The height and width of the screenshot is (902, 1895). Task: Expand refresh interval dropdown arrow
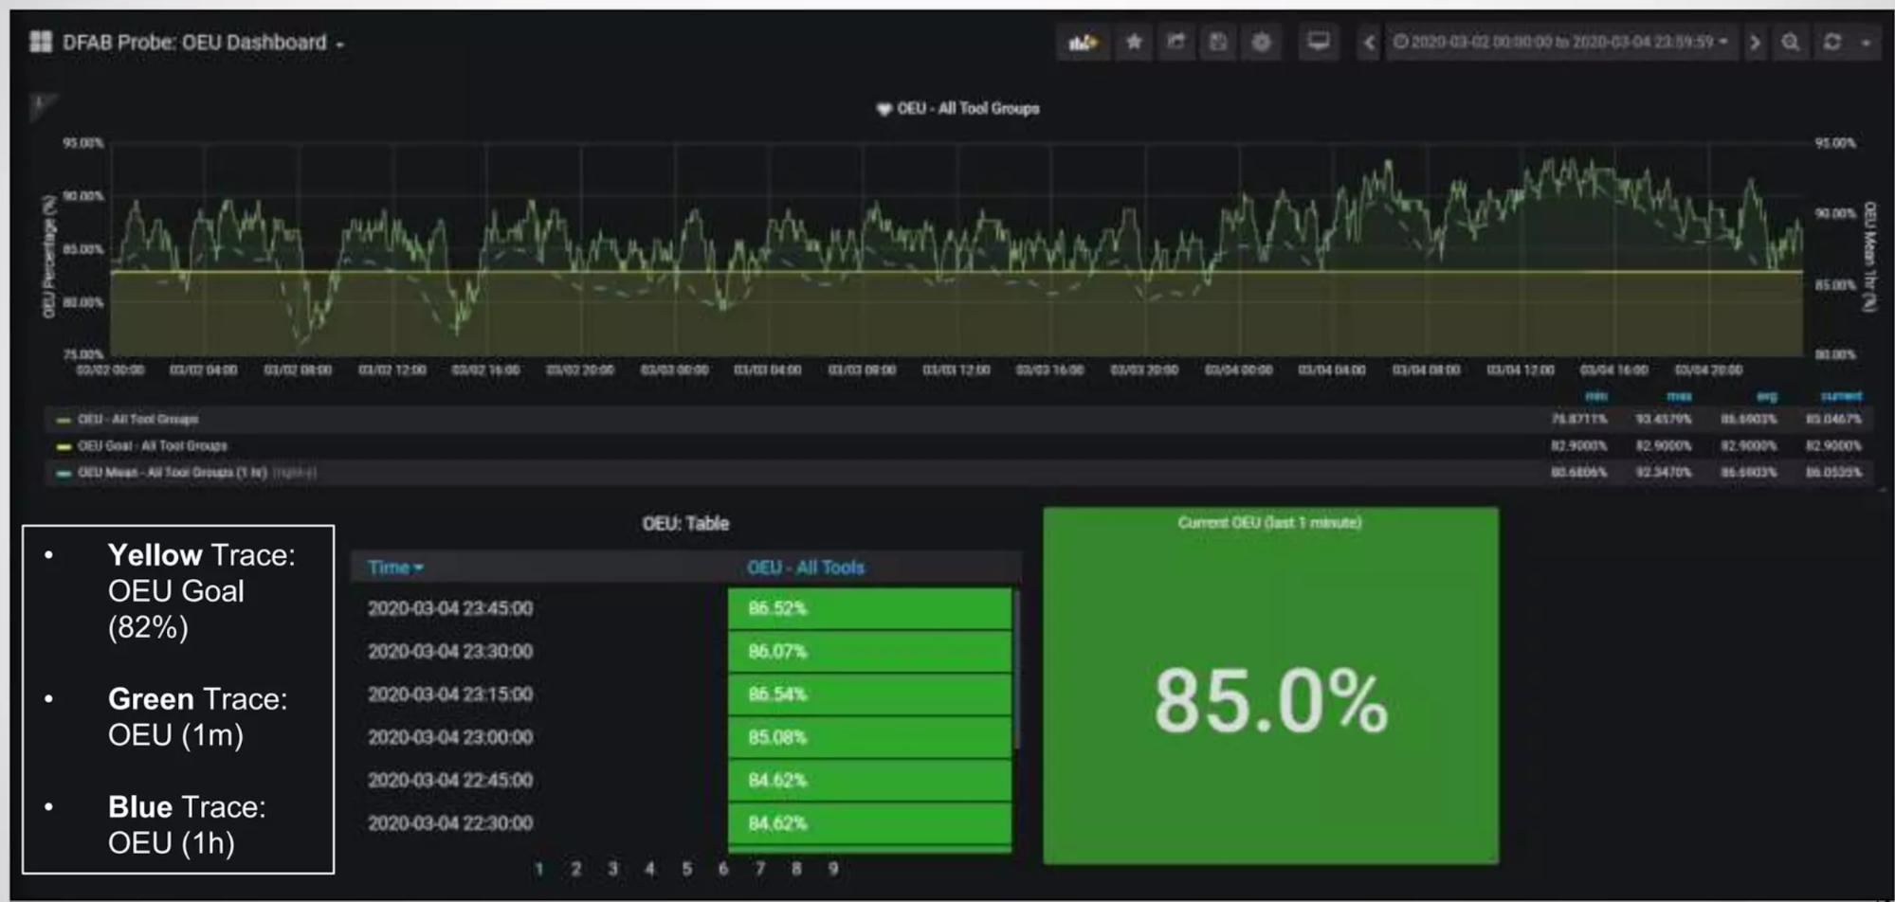tap(1866, 43)
